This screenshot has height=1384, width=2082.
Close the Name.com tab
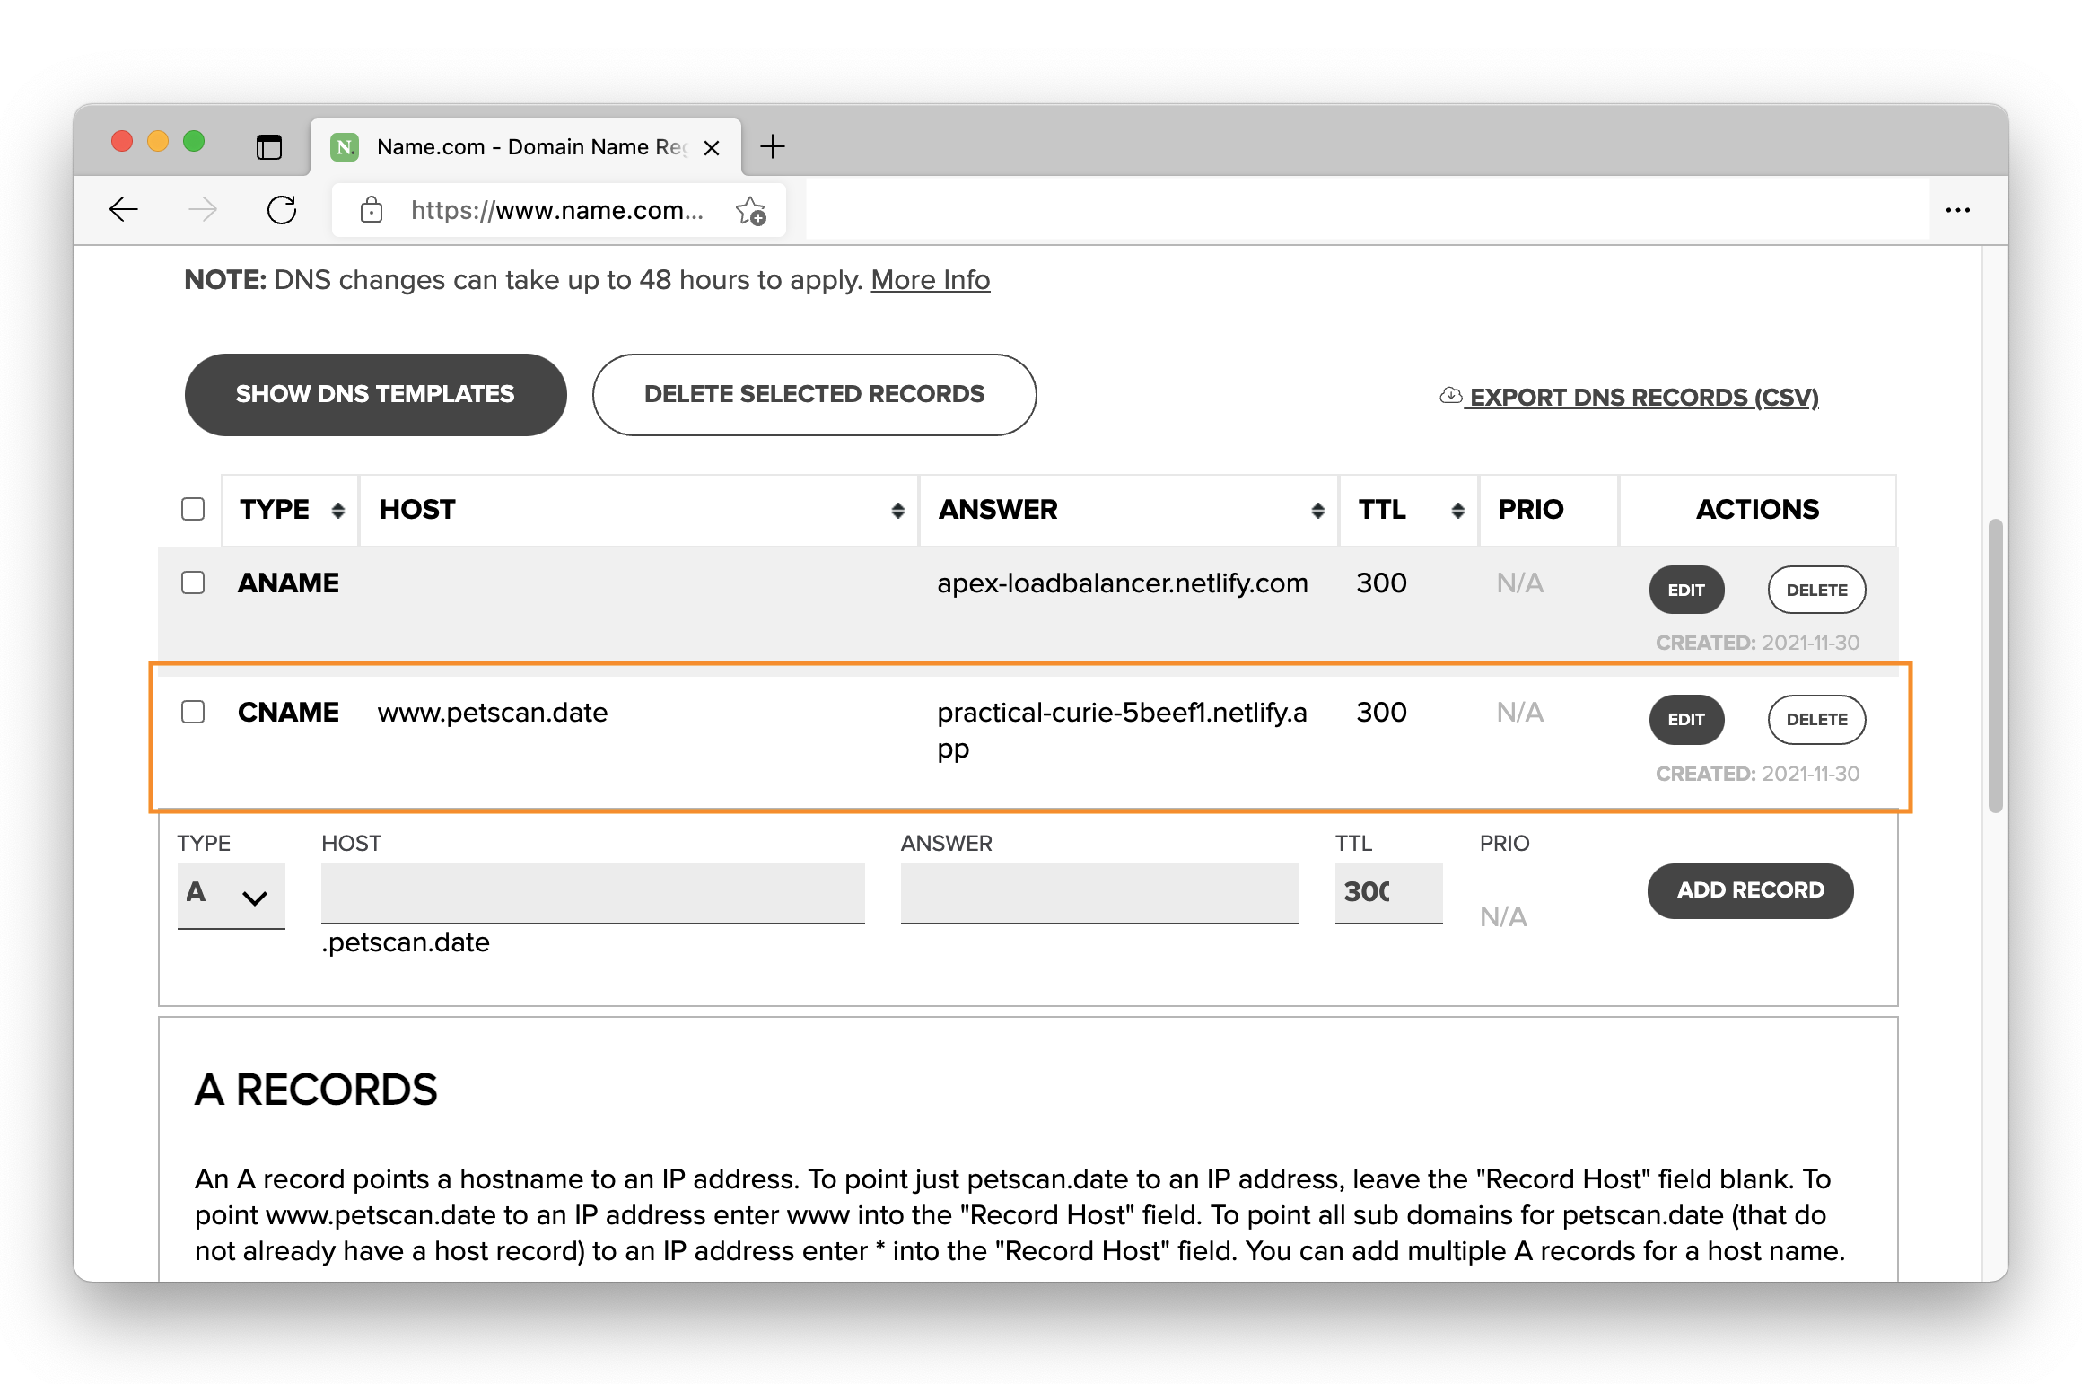pyautogui.click(x=712, y=148)
